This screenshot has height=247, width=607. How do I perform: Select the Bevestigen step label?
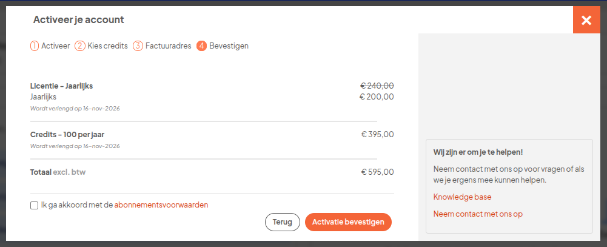[229, 46]
